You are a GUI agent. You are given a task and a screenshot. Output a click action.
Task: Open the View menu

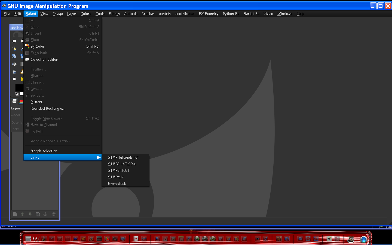(x=44, y=14)
